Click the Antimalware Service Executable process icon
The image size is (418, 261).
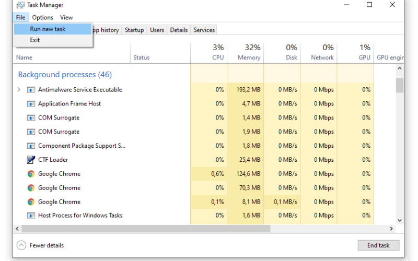[x=31, y=90]
